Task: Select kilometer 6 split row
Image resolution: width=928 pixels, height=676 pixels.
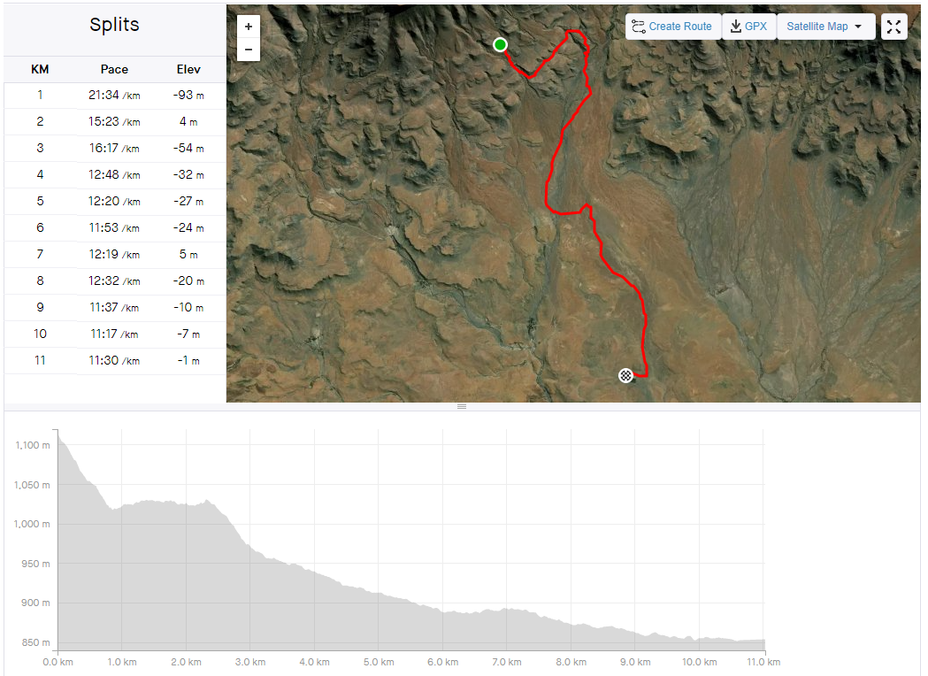Action: (x=114, y=228)
